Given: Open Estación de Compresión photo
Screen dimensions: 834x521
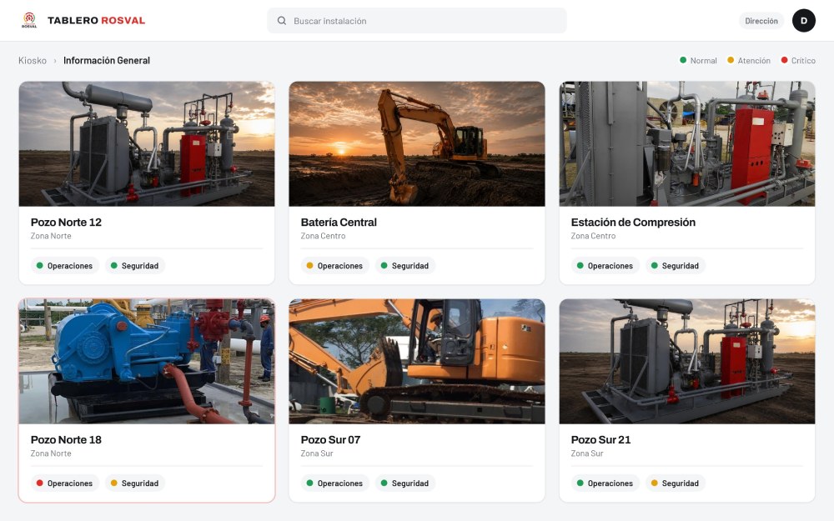Looking at the screenshot, I should 687,143.
